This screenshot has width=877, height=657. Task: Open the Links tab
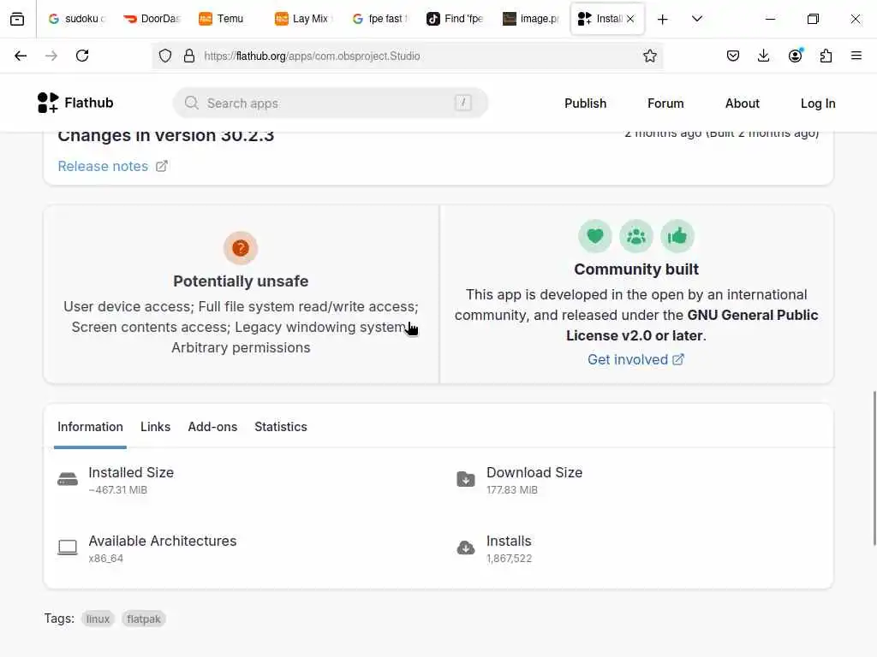pyautogui.click(x=156, y=427)
